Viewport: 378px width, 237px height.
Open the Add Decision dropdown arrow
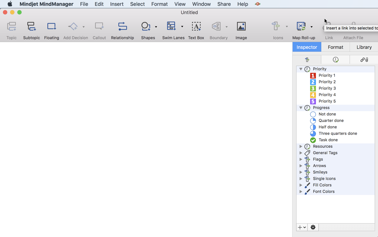pyautogui.click(x=84, y=27)
